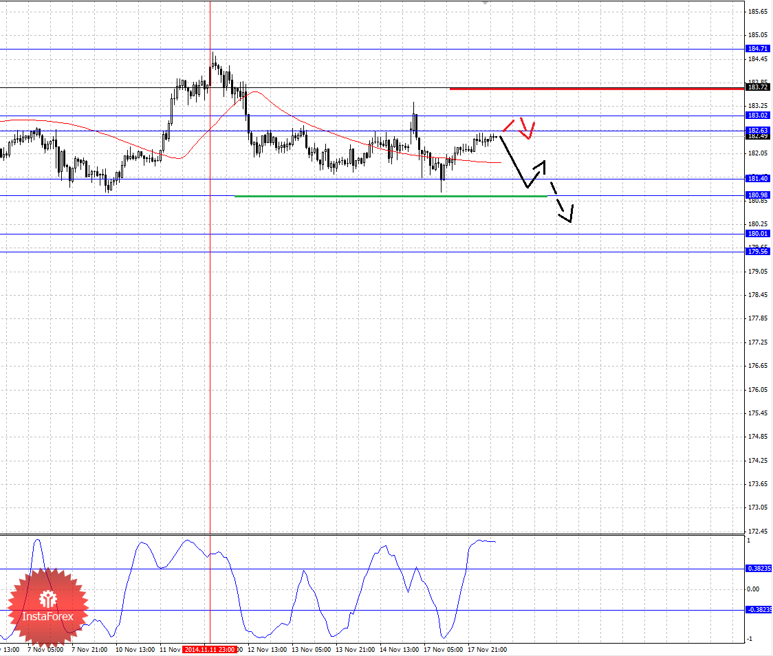
Task: Click the 174.85 value on price axis
Action: pyautogui.click(x=758, y=437)
